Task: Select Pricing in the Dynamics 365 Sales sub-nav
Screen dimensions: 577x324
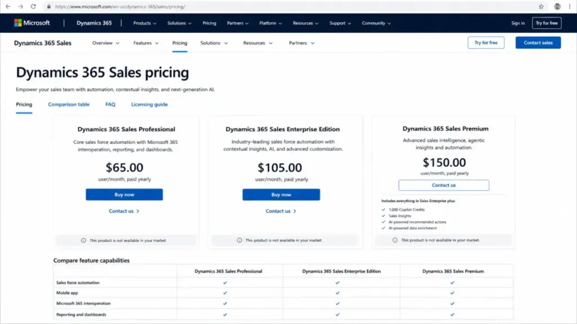Action: coord(180,43)
